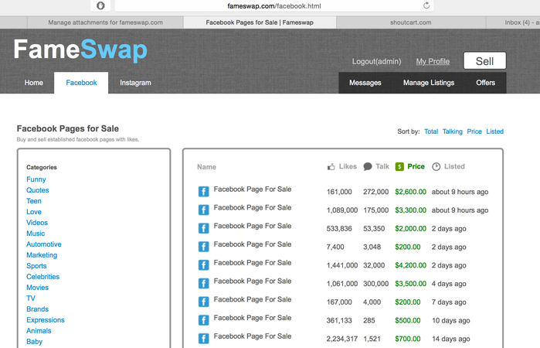
Task: Click the Logout(admin) link
Action: [376, 61]
